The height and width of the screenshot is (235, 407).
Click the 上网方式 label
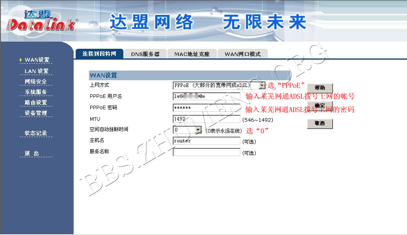pos(99,85)
